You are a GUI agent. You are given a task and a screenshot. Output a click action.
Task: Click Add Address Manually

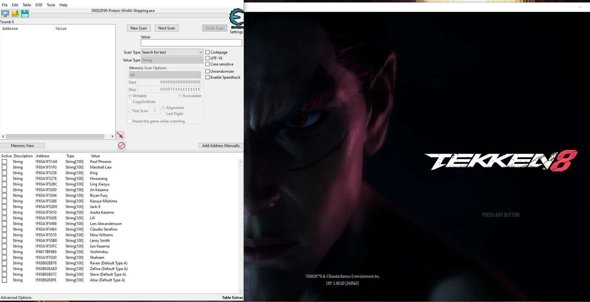point(220,145)
